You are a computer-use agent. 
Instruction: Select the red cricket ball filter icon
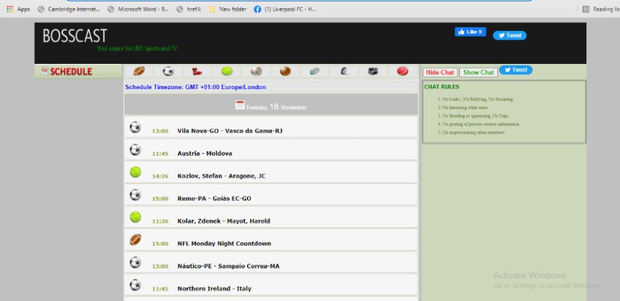[402, 71]
